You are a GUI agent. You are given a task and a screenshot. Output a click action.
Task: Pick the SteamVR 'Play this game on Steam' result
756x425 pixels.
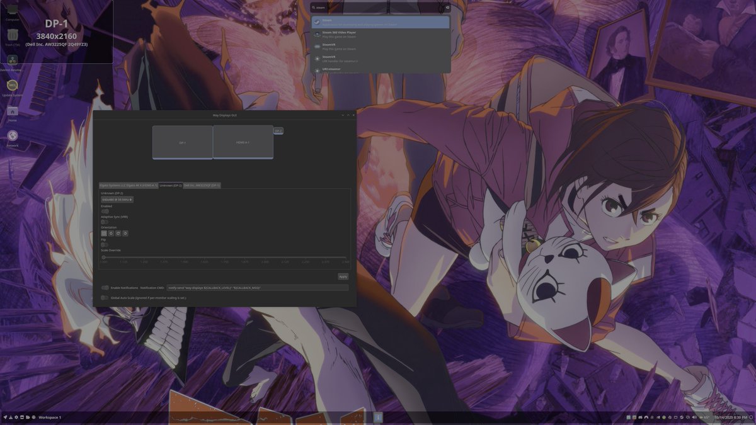(x=381, y=46)
